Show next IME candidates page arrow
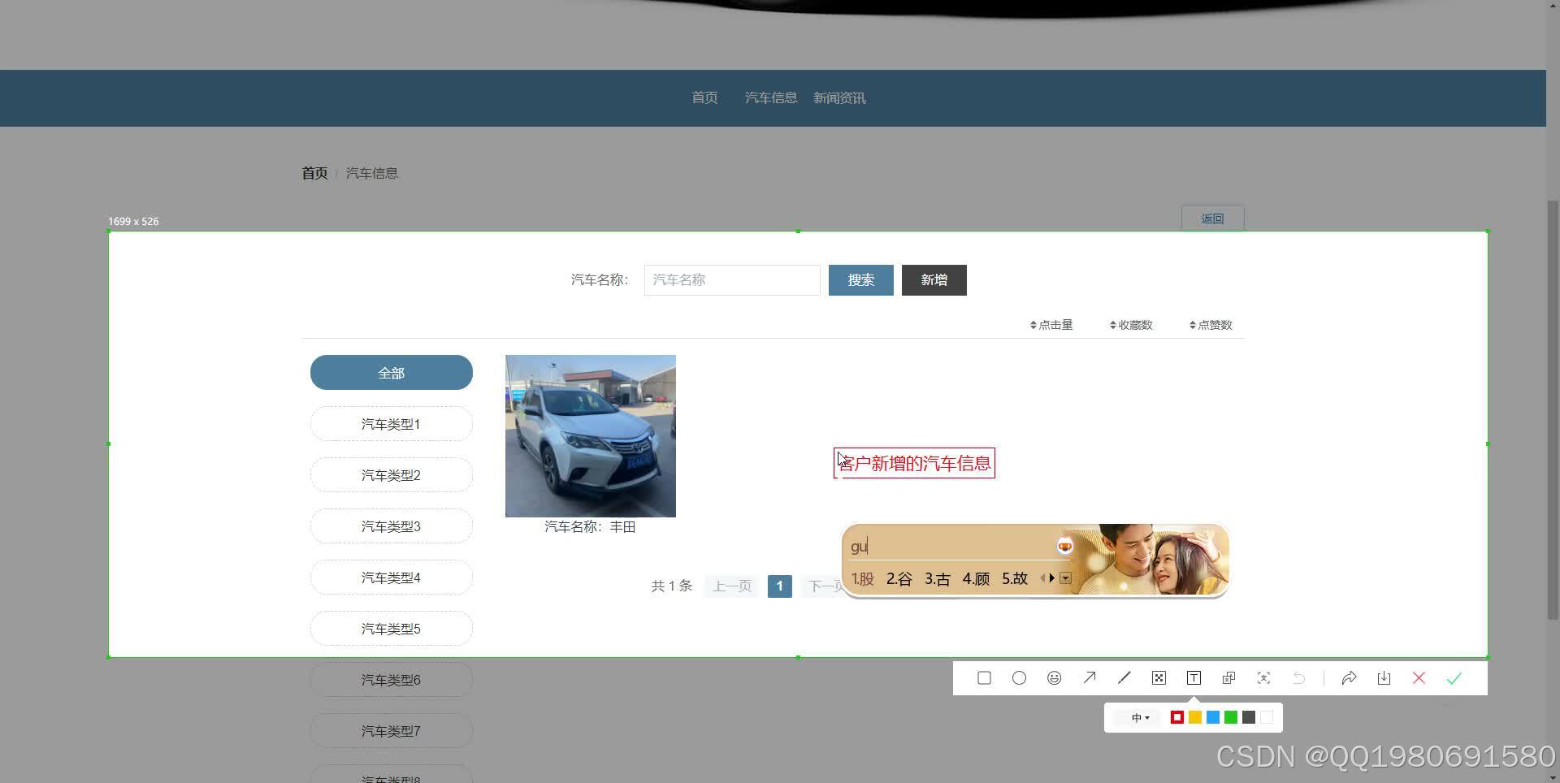1560x783 pixels. (x=1052, y=578)
